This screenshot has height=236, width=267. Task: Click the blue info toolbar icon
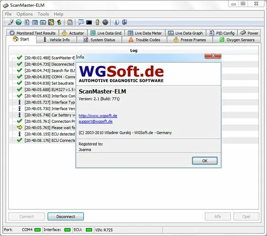pyautogui.click(x=116, y=22)
